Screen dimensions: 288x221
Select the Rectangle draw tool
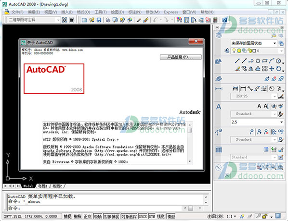(265, 61)
